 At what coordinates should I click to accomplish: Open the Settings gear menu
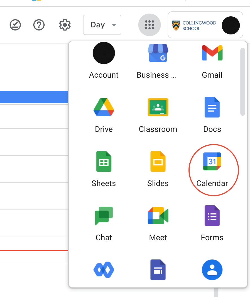pyautogui.click(x=65, y=25)
